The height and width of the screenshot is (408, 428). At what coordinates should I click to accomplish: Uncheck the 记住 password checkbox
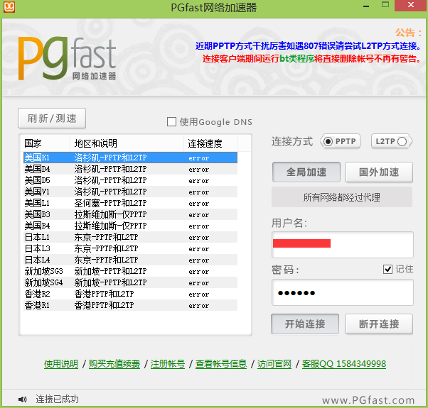pyautogui.click(x=387, y=269)
